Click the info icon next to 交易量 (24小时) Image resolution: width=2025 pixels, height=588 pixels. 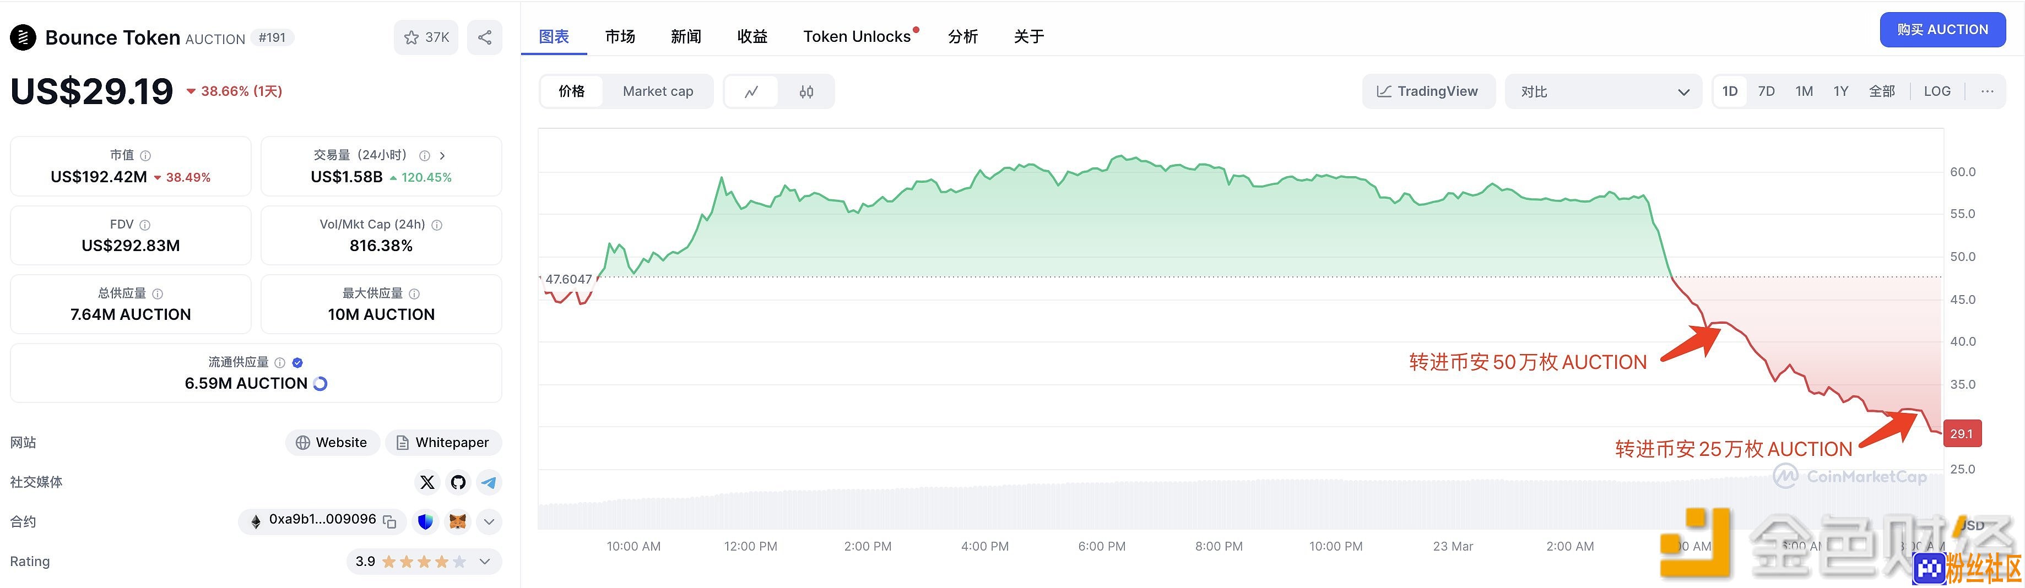(x=425, y=156)
